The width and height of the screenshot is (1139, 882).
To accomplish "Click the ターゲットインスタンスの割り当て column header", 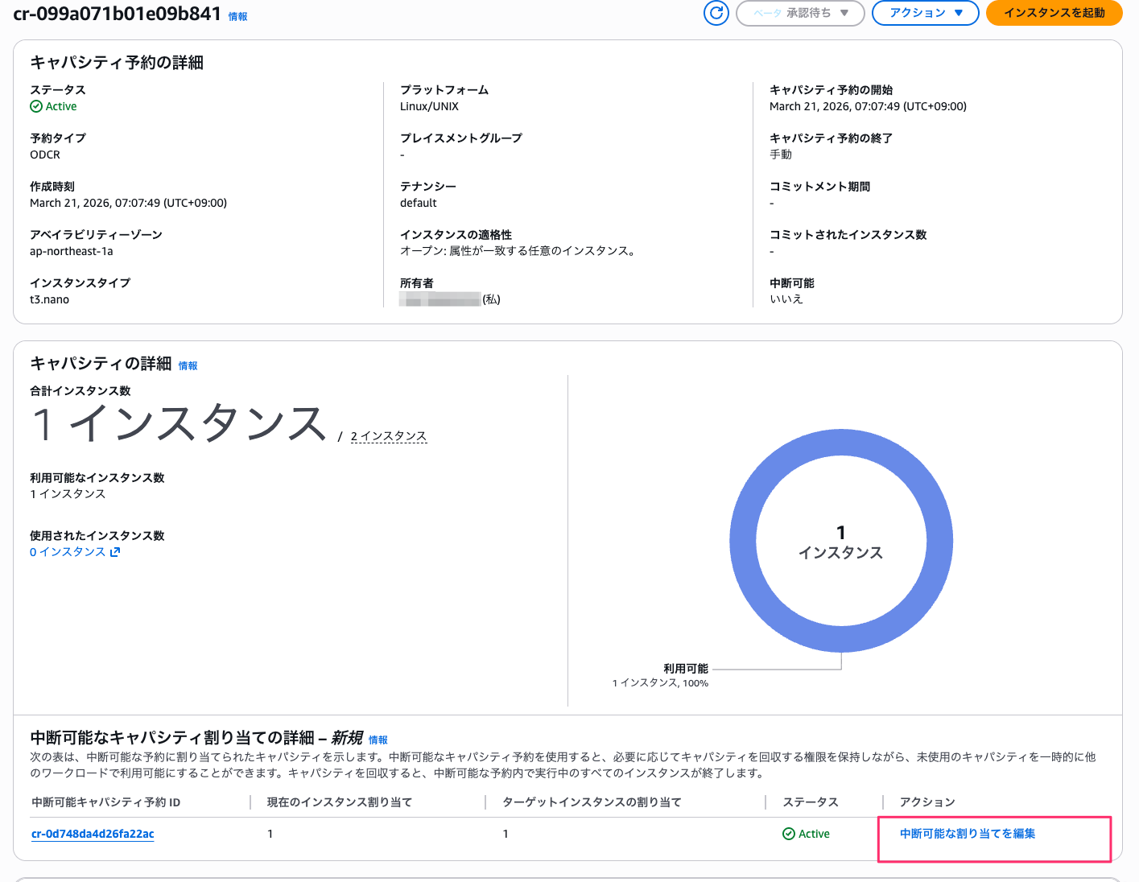I will click(x=591, y=802).
